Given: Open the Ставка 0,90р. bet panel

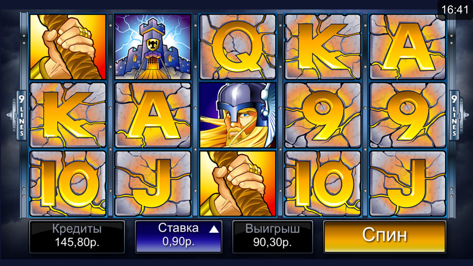Looking at the screenshot, I should (x=178, y=237).
